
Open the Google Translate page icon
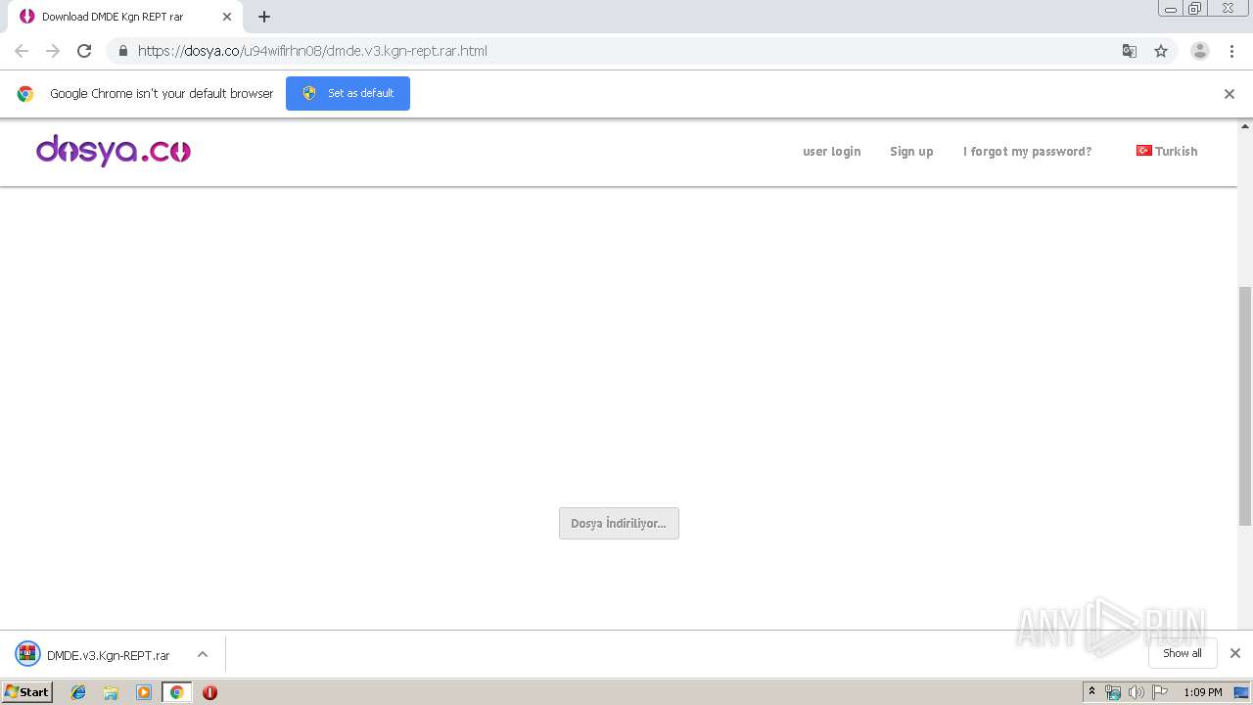[1130, 51]
